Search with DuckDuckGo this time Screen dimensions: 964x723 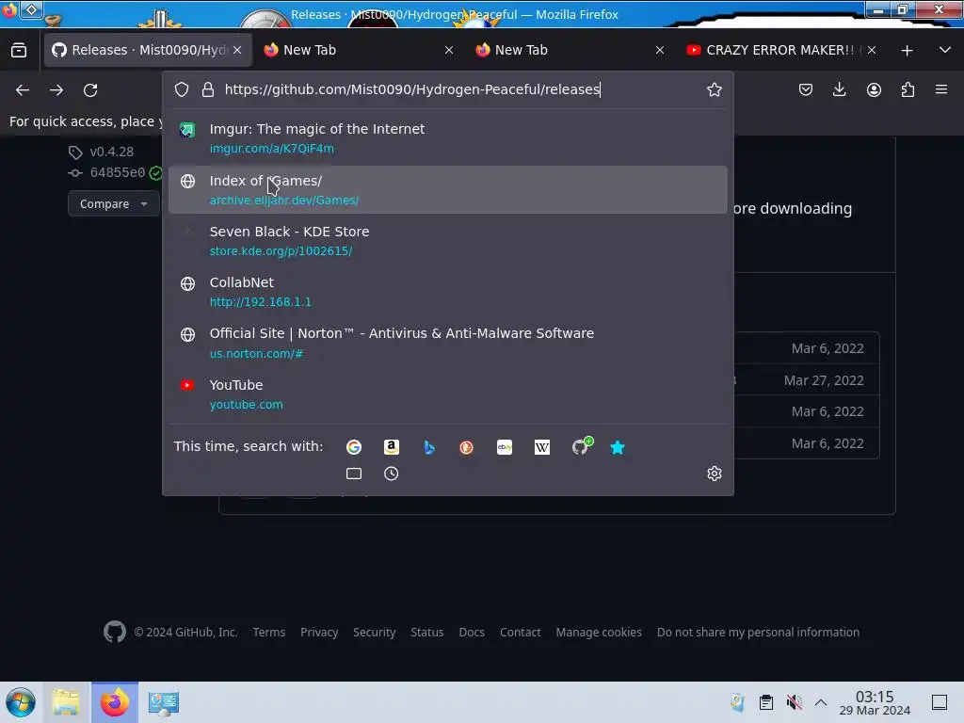tap(467, 447)
